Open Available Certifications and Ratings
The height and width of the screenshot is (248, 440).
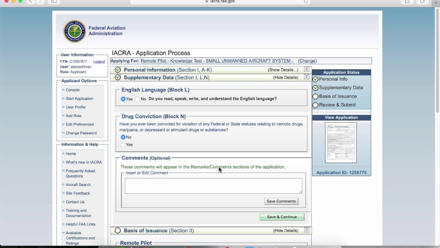coord(80,238)
